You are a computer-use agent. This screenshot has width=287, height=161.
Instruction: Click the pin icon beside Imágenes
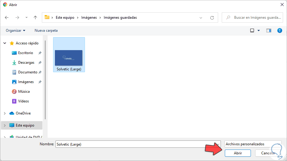[40, 82]
